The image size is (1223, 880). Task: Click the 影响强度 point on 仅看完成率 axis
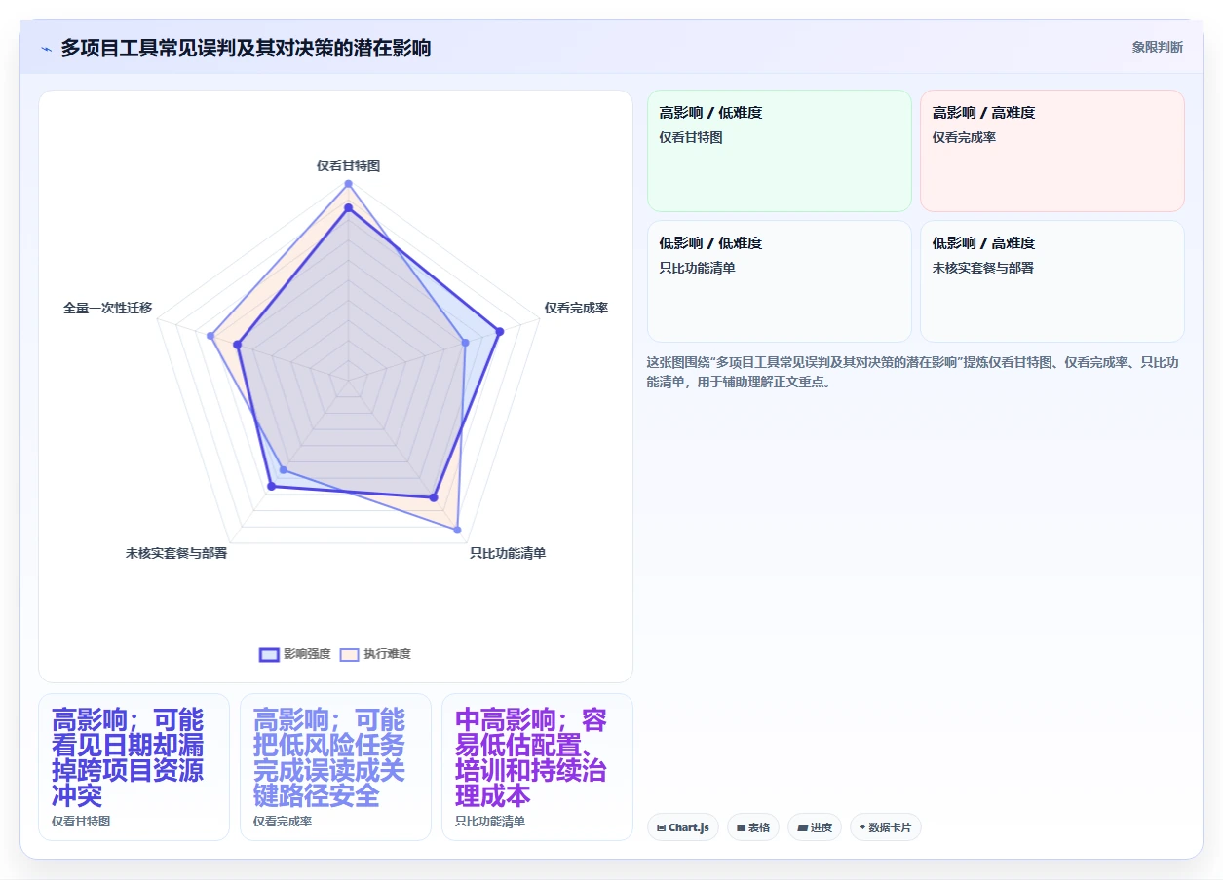(500, 332)
